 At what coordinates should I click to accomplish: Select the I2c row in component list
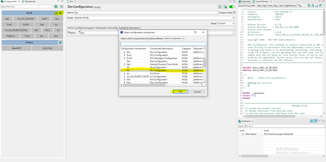162,71
